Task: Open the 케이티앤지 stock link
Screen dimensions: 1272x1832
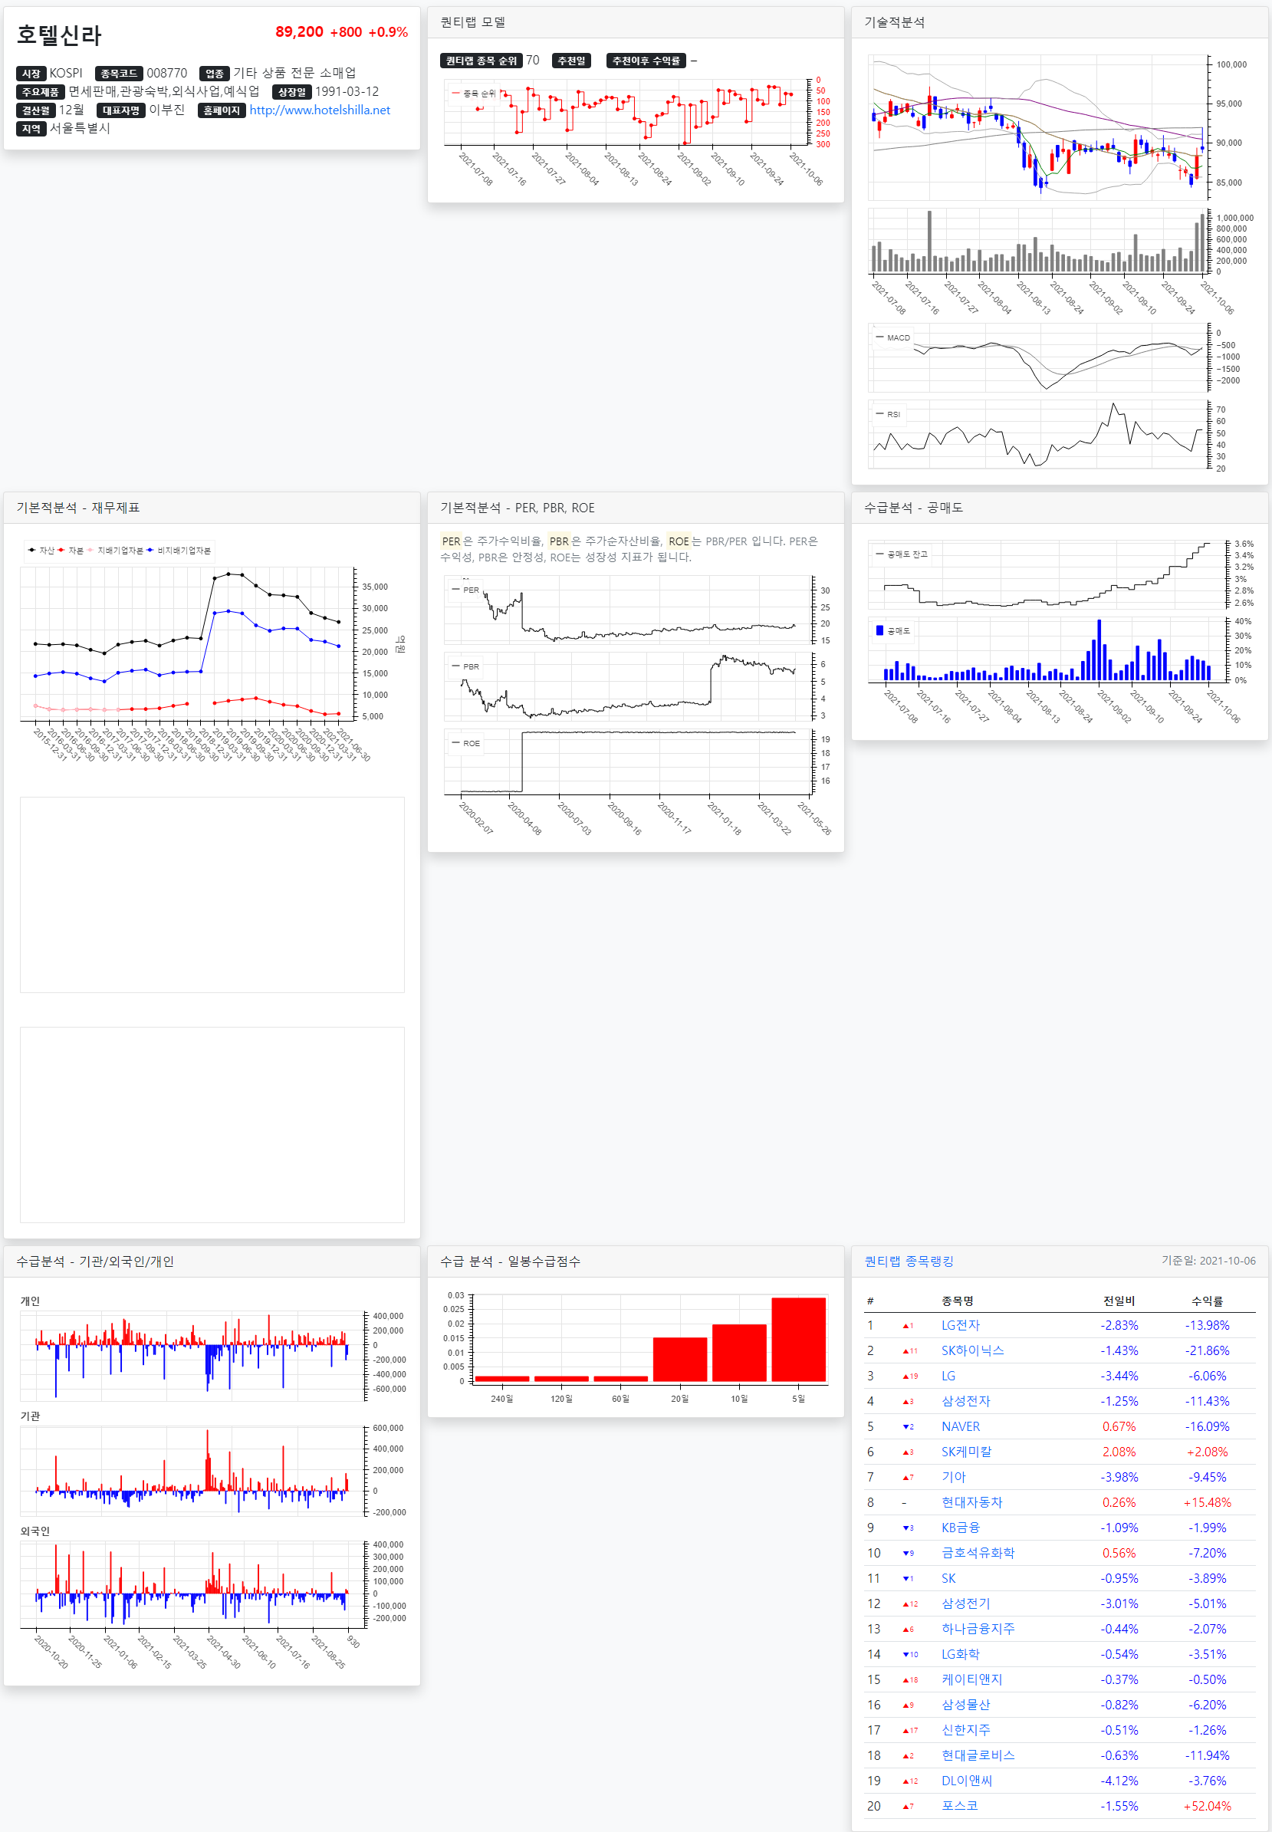Action: click(971, 1679)
